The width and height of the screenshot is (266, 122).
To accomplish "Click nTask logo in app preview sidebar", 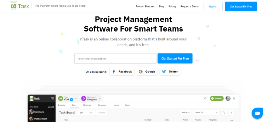I will tap(35, 99).
